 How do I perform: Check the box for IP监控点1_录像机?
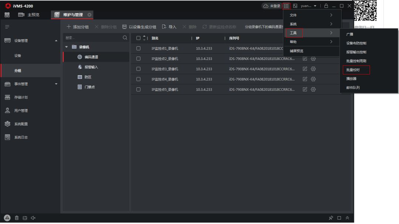click(139, 48)
